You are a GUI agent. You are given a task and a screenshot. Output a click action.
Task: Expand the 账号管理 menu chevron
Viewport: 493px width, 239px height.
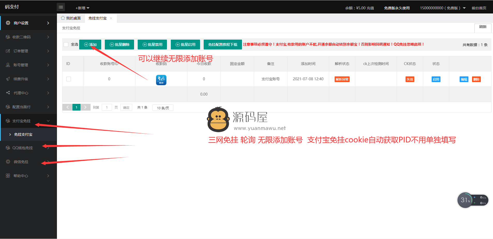48,65
